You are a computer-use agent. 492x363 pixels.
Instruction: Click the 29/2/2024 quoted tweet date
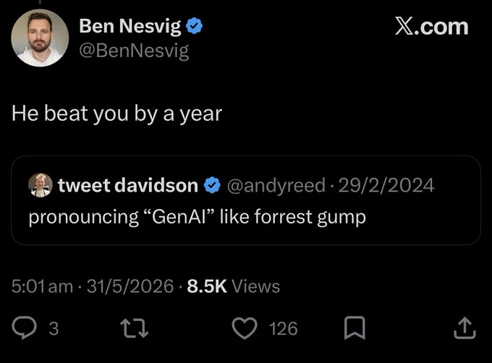tap(386, 185)
